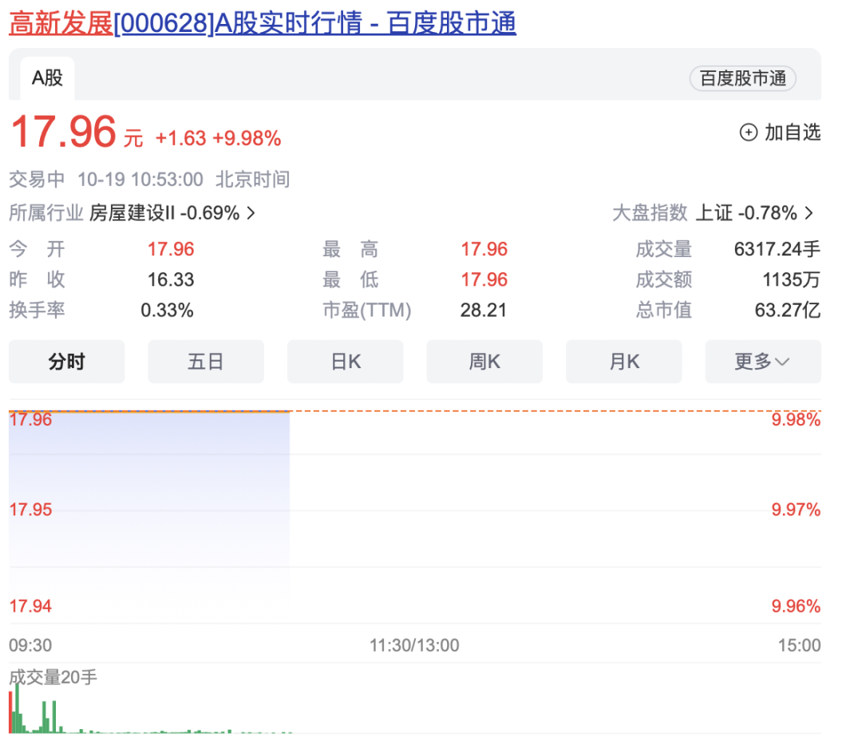Click the change value +1.63
This screenshot has width=862, height=745.
(x=181, y=138)
